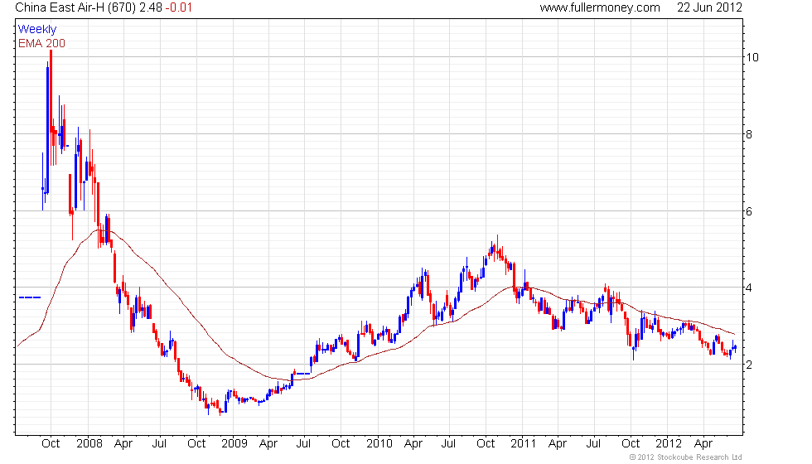Image resolution: width=812 pixels, height=464 pixels.
Task: Click the y-axis value 2
Action: tap(749, 365)
